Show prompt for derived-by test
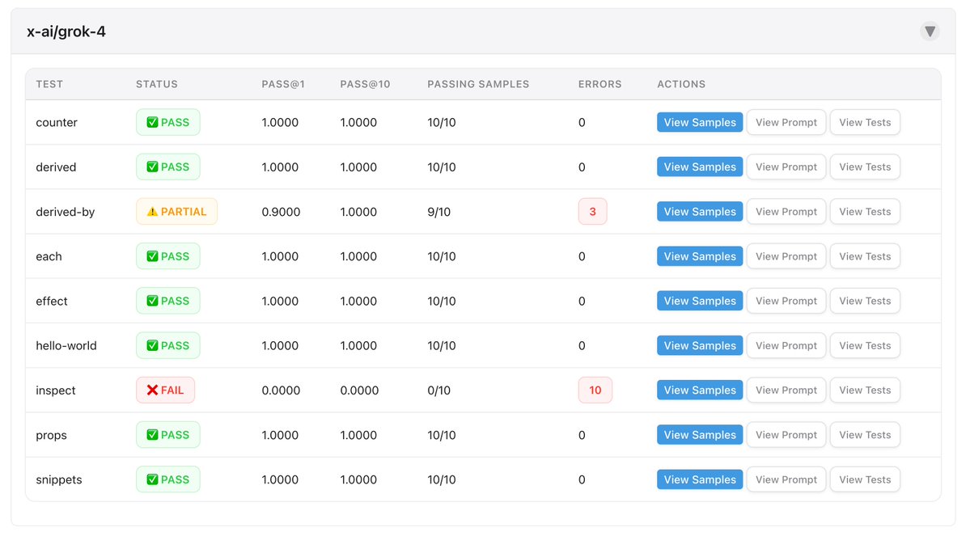The image size is (970, 536). pyautogui.click(x=786, y=212)
